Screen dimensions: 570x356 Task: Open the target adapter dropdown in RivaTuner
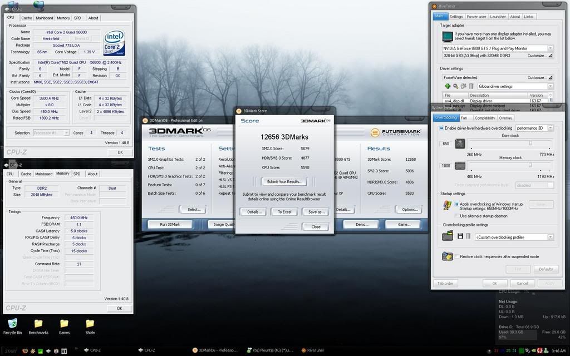pos(551,48)
